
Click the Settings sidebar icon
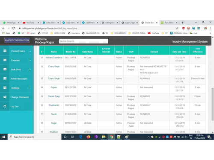coord(5,88)
